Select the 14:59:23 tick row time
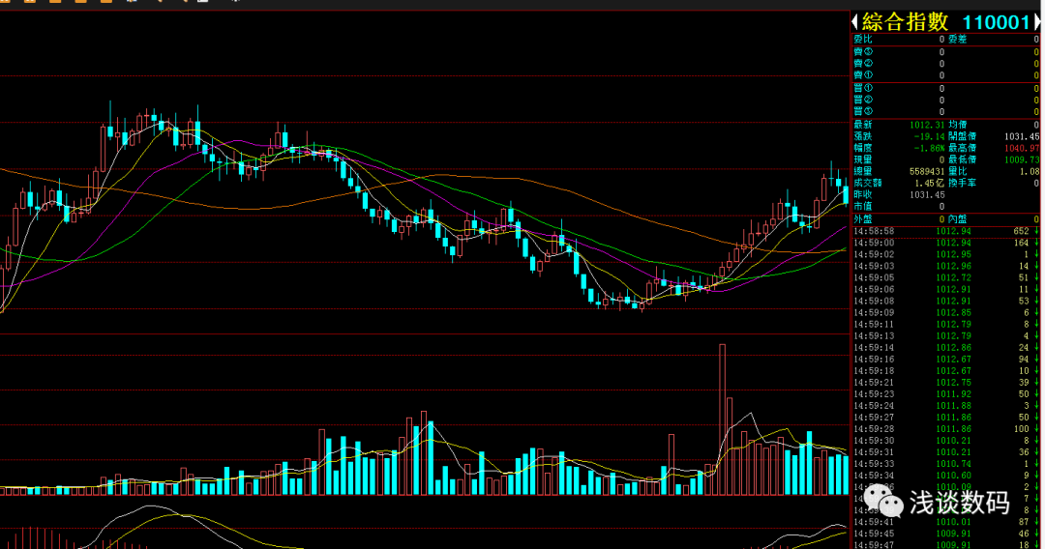This screenshot has height=549, width=1045. pyautogui.click(x=874, y=394)
